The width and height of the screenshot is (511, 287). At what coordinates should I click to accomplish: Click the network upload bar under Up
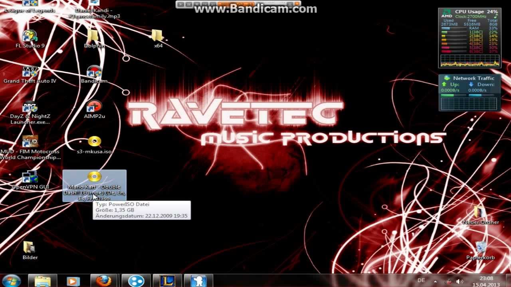(x=453, y=95)
